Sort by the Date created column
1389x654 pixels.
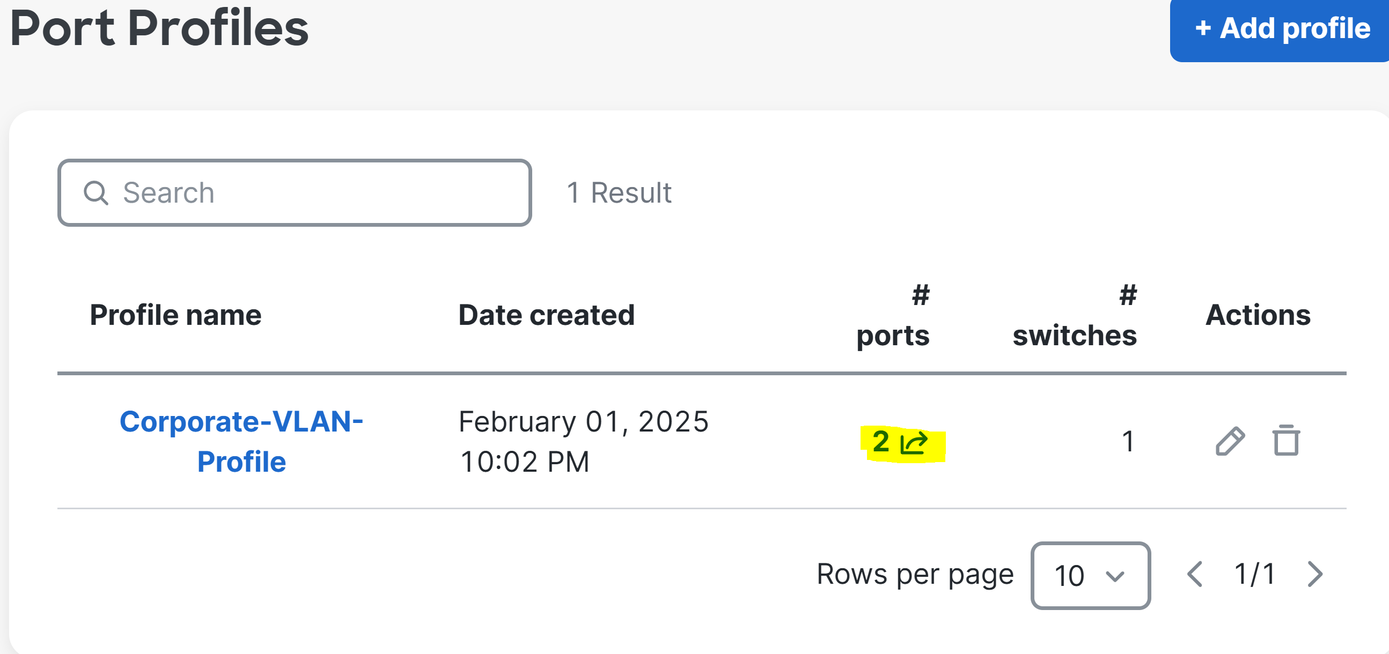click(x=546, y=315)
